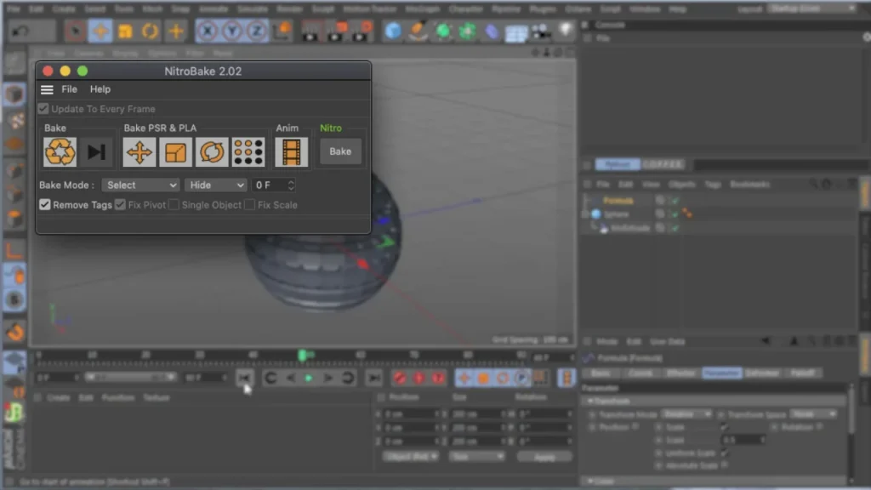Open the Transform Mode dropdown in attributes
The image size is (871, 490).
pos(686,414)
